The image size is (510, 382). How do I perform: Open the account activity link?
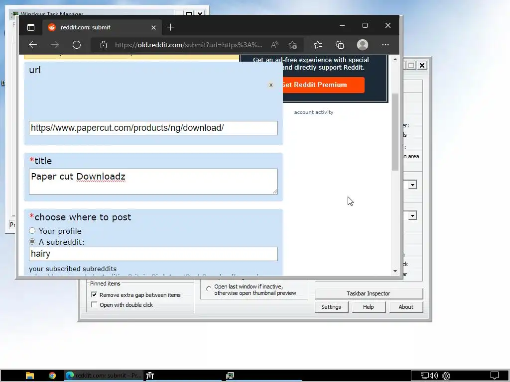tap(314, 112)
